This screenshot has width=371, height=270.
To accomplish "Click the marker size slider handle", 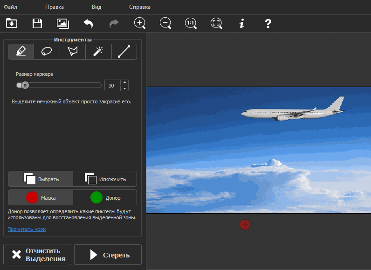I will [x=25, y=85].
